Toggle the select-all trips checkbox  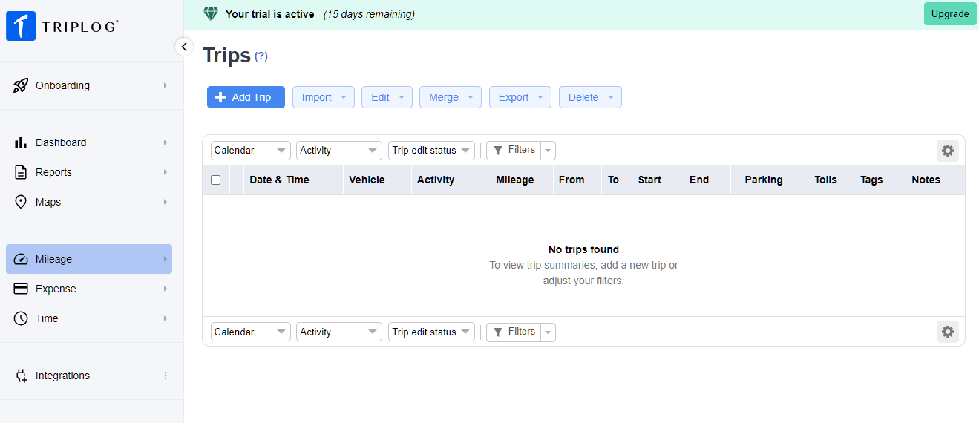coord(216,180)
